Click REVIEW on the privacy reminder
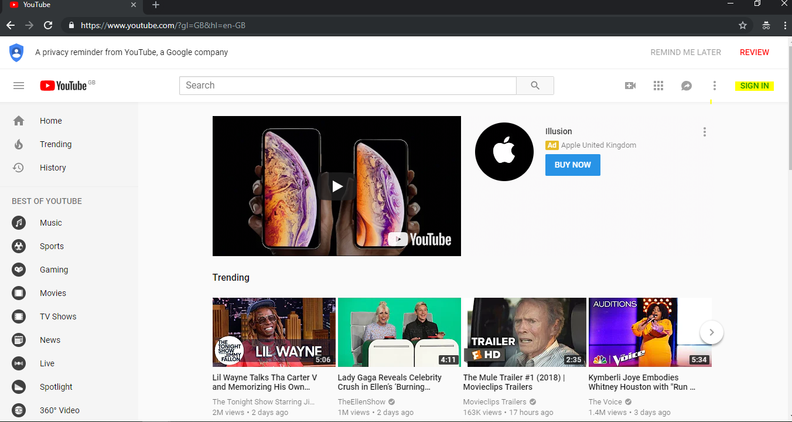 tap(755, 52)
